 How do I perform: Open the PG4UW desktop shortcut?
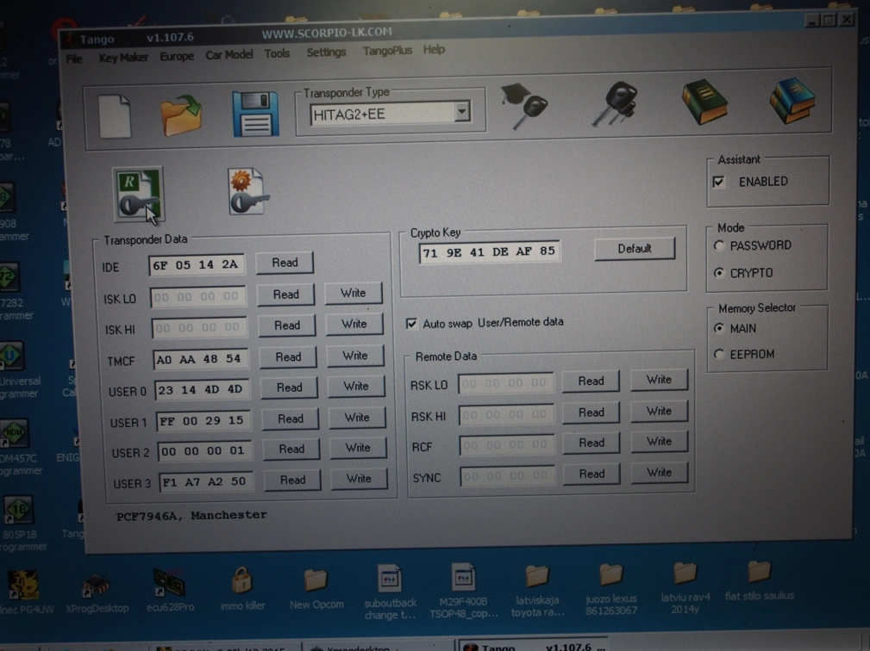(24, 592)
